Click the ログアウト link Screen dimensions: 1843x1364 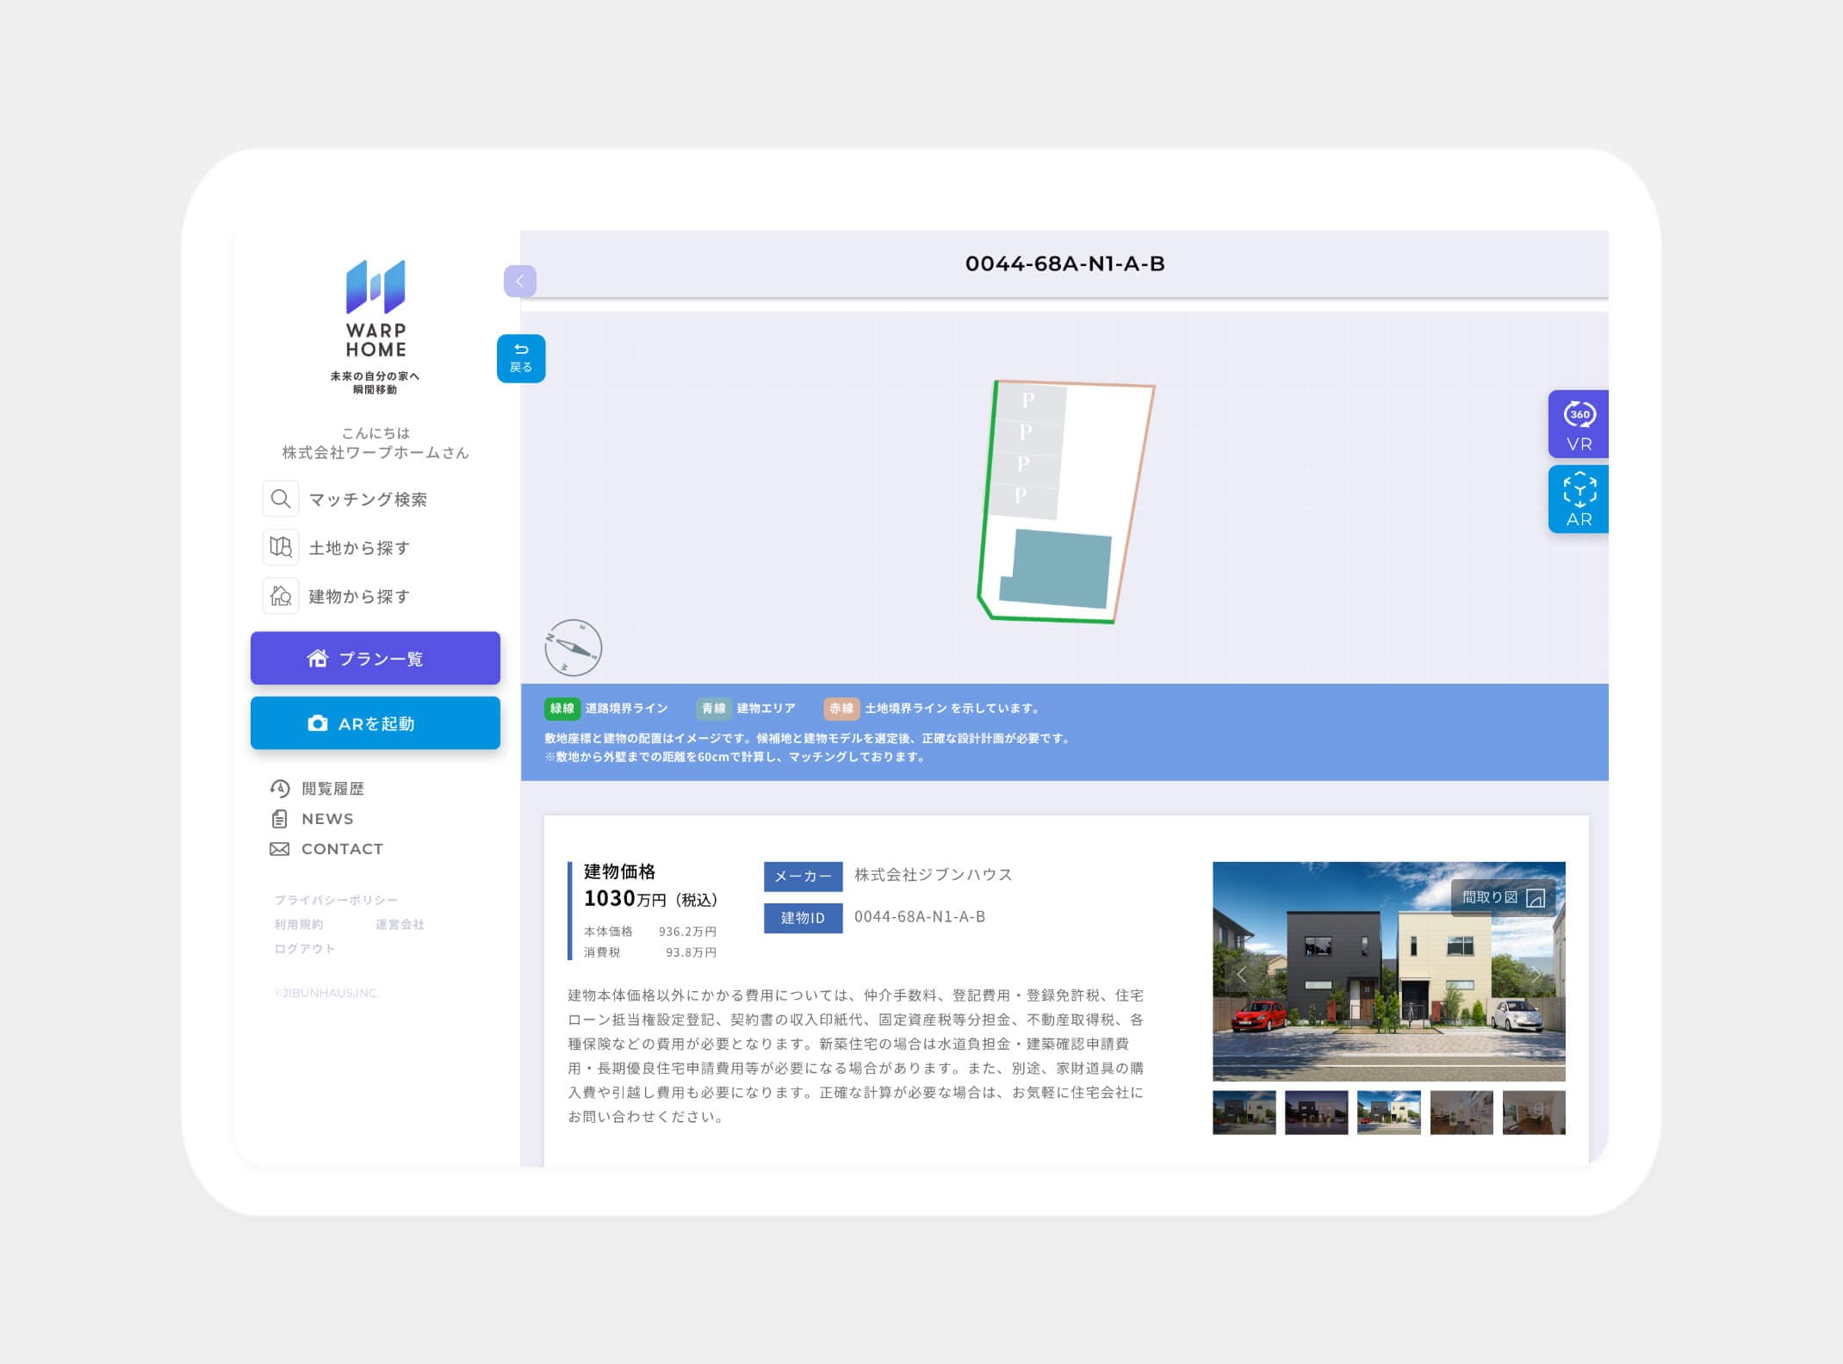[304, 949]
